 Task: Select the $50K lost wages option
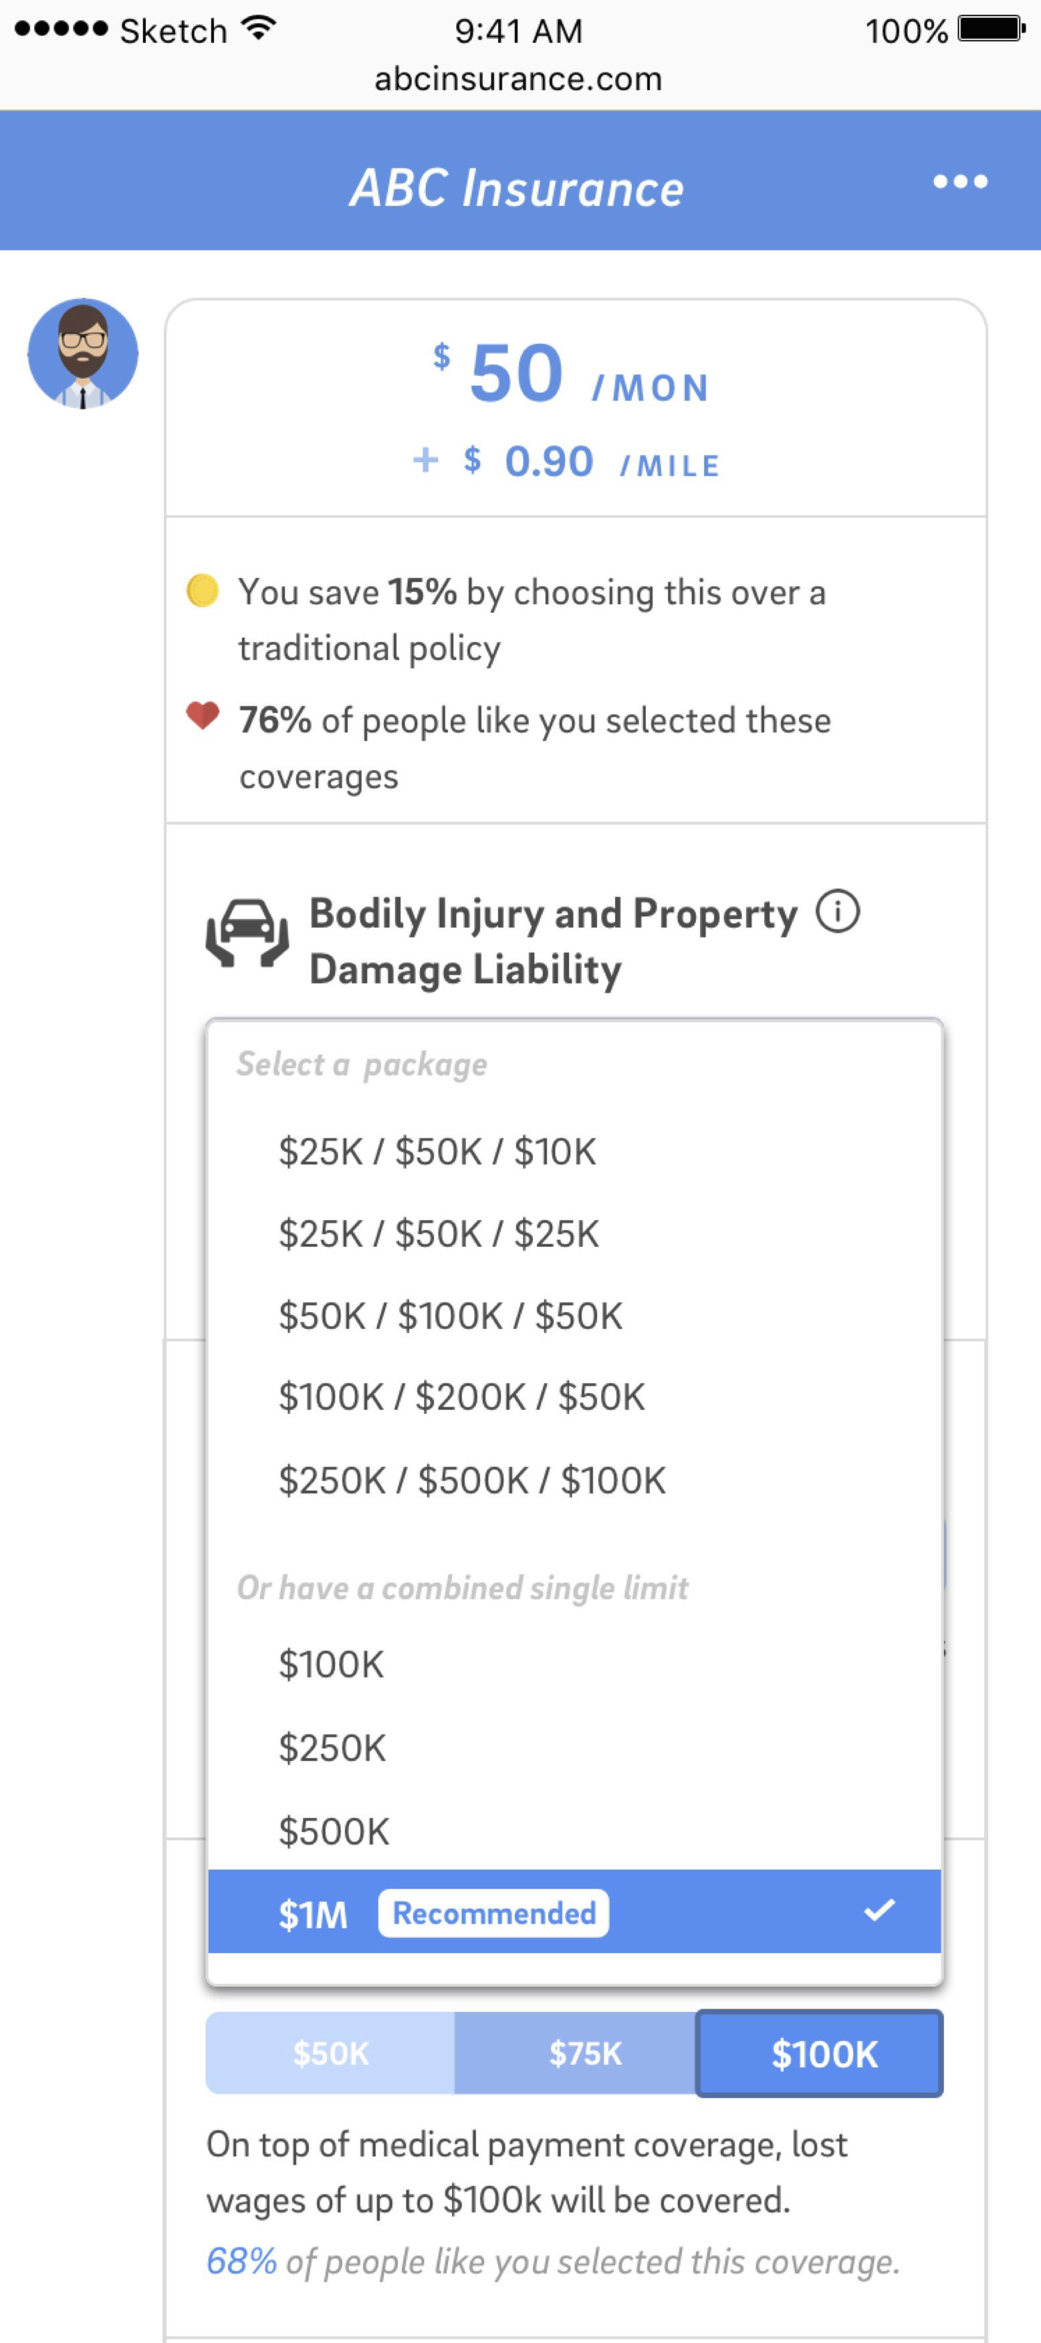click(331, 2053)
